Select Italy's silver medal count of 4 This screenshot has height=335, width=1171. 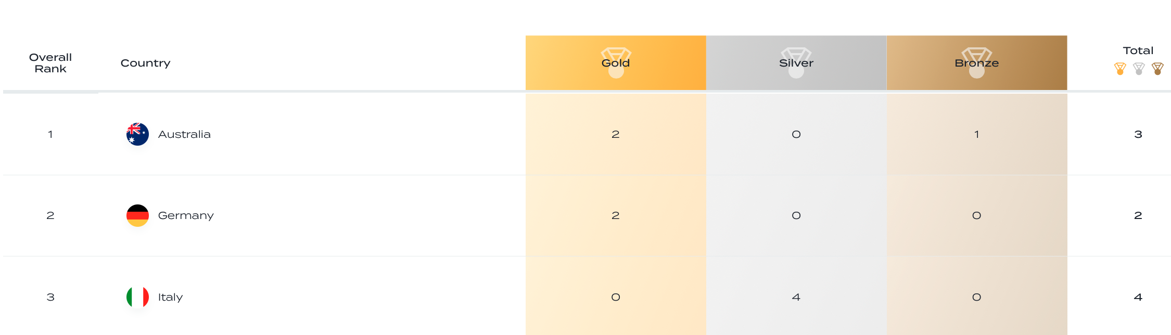pos(796,297)
